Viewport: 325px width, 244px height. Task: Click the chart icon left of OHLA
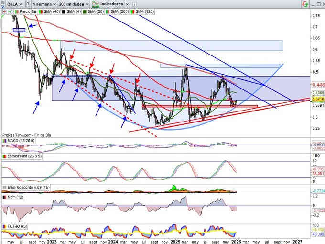coord(3,3)
